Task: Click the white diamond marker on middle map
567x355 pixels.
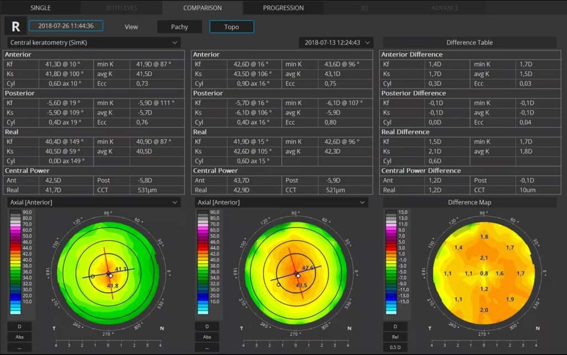Action: 298,275
